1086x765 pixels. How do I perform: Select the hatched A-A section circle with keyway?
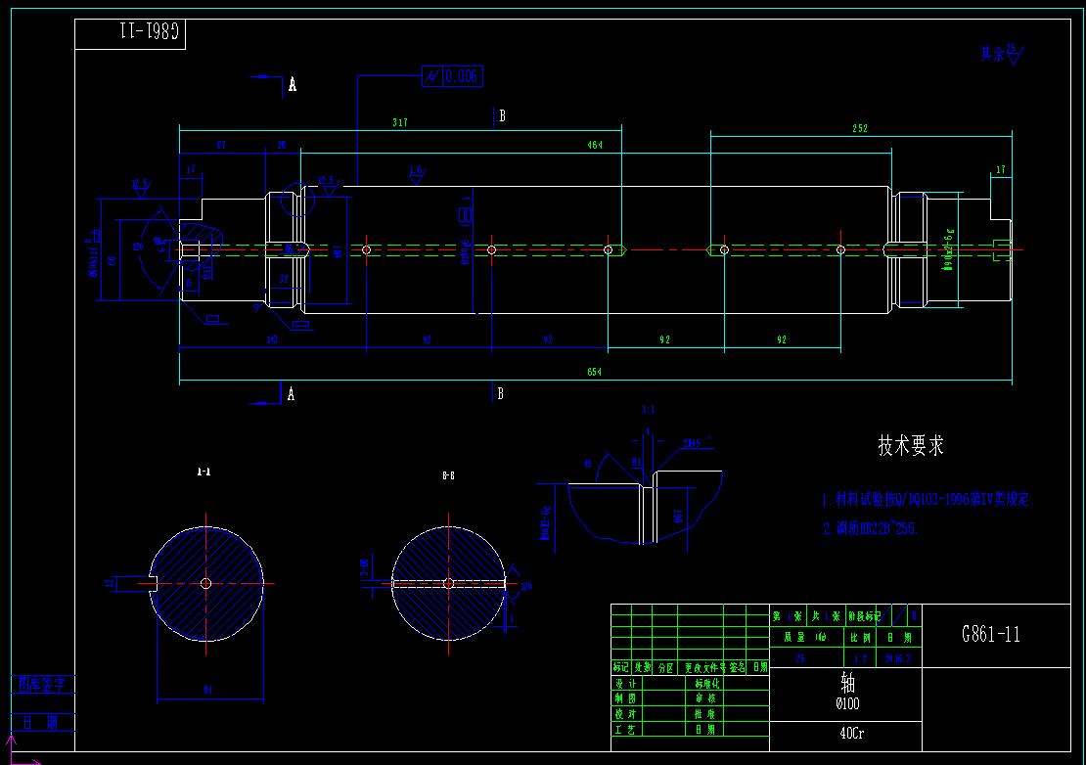tap(206, 584)
